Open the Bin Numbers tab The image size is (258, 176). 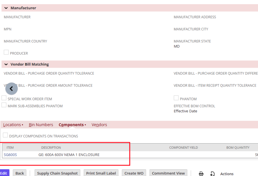point(41,125)
